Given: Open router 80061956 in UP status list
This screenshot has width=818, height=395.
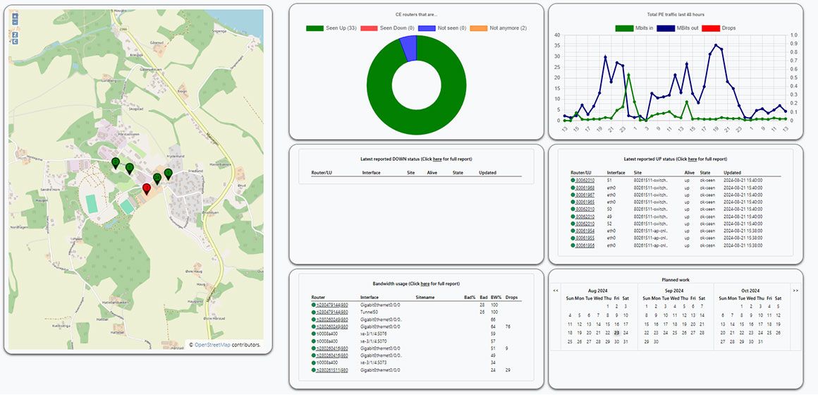Looking at the screenshot, I should pos(585,245).
